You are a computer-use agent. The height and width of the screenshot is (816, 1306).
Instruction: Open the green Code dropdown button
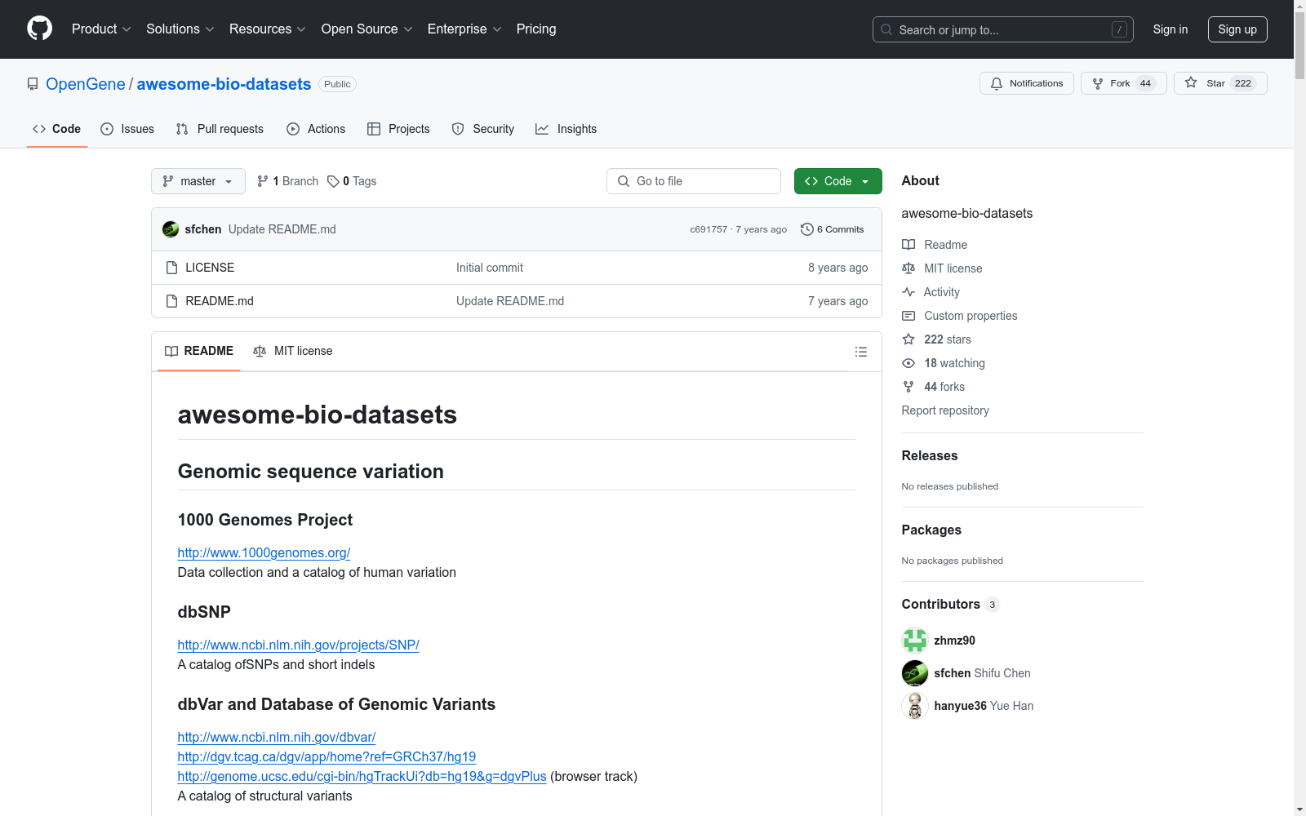pyautogui.click(x=838, y=181)
